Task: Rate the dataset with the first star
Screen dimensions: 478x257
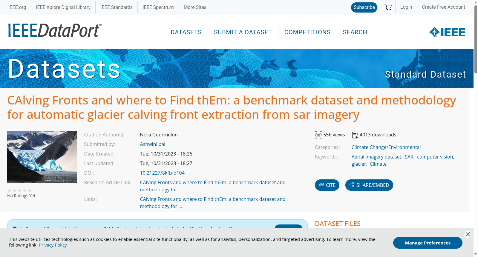Action: point(10,190)
